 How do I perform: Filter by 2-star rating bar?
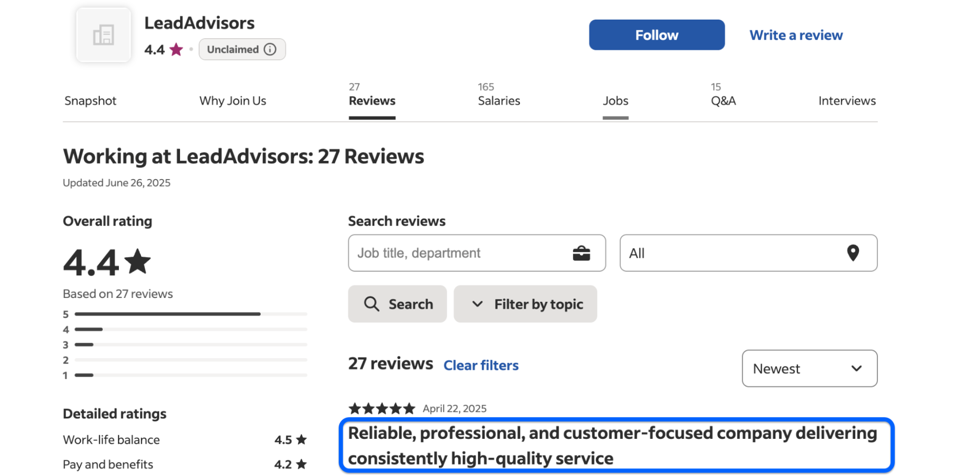(185, 360)
